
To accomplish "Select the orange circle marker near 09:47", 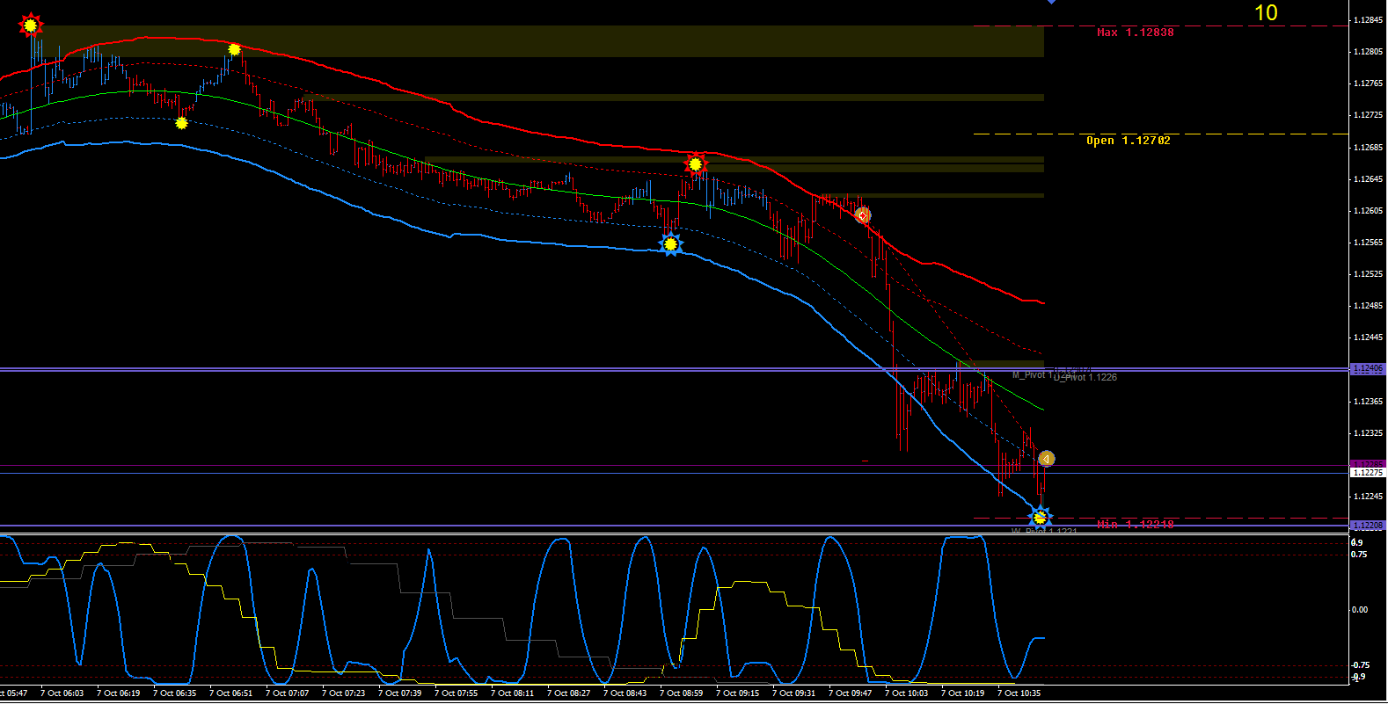I will click(863, 215).
